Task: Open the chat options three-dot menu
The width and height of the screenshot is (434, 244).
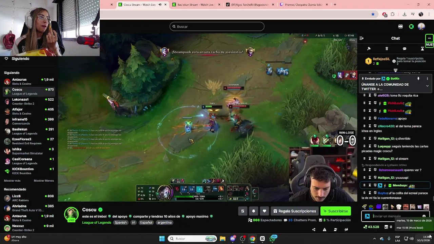Action: click(429, 38)
